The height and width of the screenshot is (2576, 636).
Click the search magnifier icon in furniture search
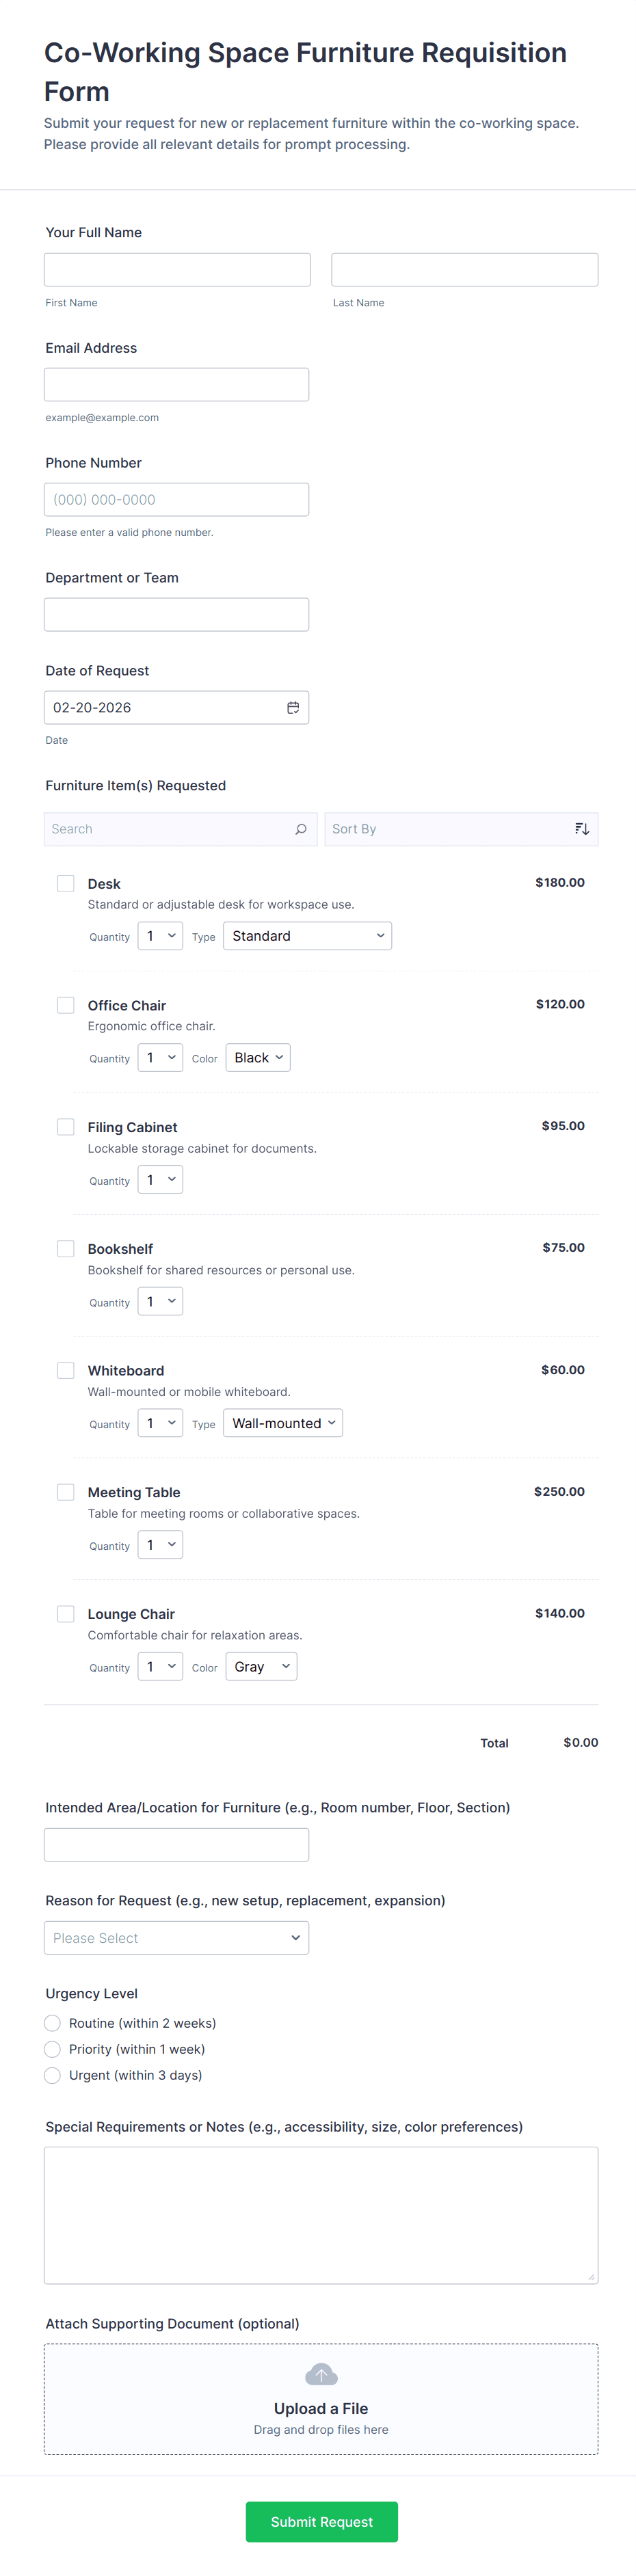(301, 829)
